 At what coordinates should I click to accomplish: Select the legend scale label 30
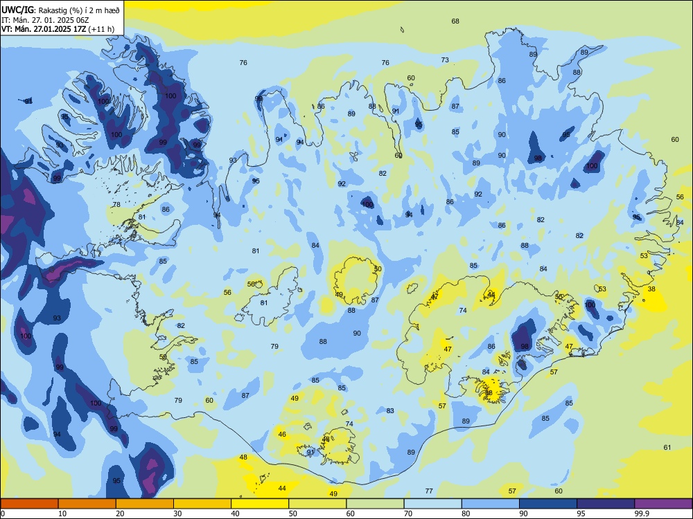pyautogui.click(x=177, y=513)
